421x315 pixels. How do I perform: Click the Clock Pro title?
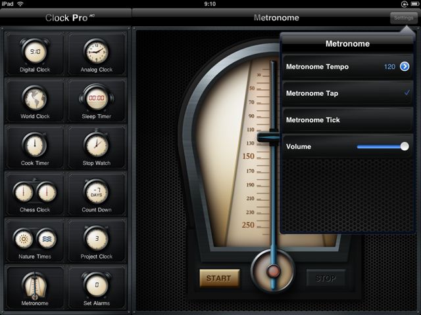[x=70, y=18]
